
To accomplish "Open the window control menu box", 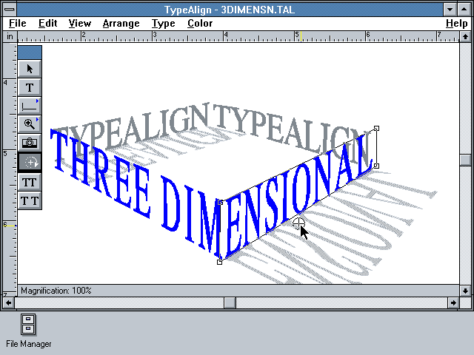I will coord(8,9).
